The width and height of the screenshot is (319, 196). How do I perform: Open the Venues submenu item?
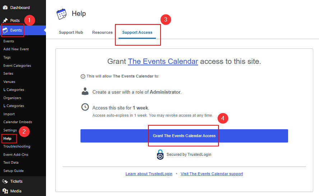click(x=9, y=82)
